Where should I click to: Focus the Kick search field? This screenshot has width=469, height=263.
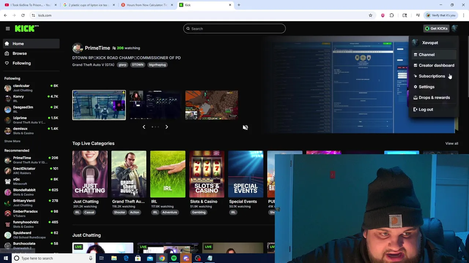click(234, 28)
